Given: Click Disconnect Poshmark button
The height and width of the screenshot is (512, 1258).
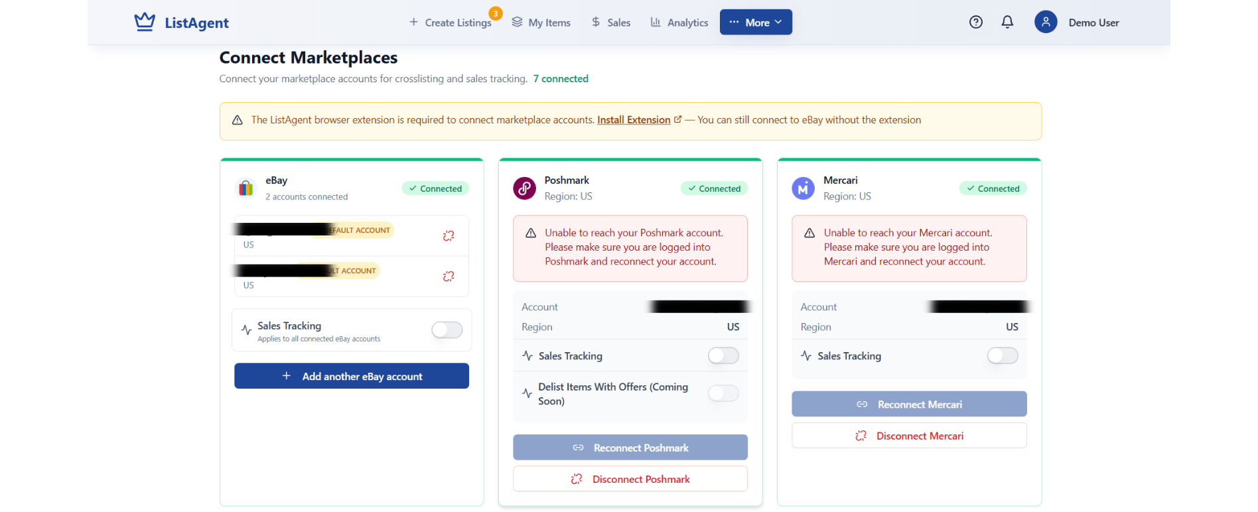Looking at the screenshot, I should (630, 479).
